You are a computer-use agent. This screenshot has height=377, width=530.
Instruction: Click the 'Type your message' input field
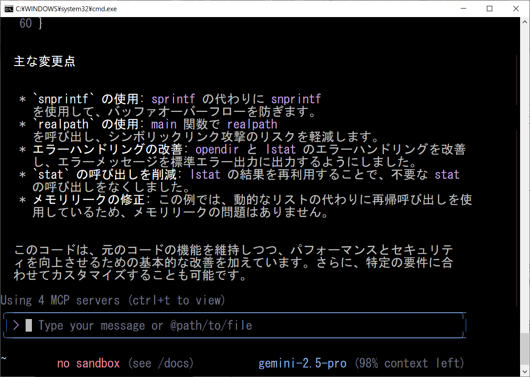point(145,325)
